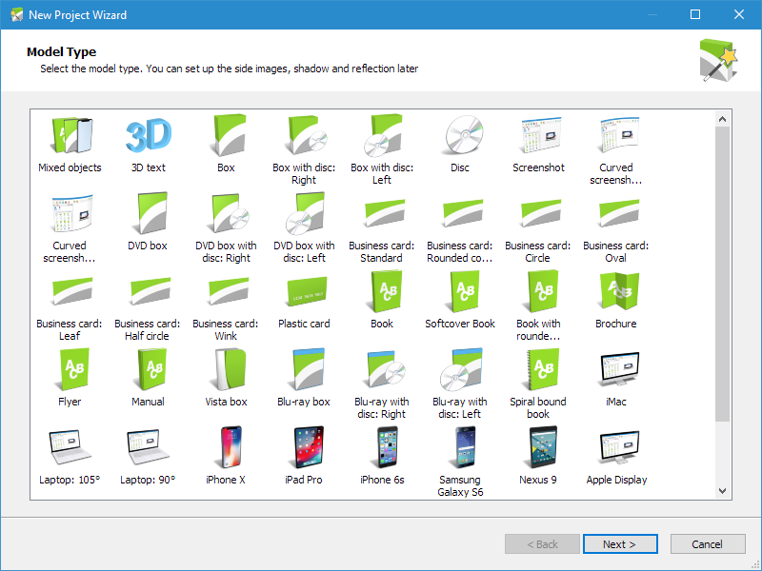Choose Book with rounded spine model

(x=538, y=306)
